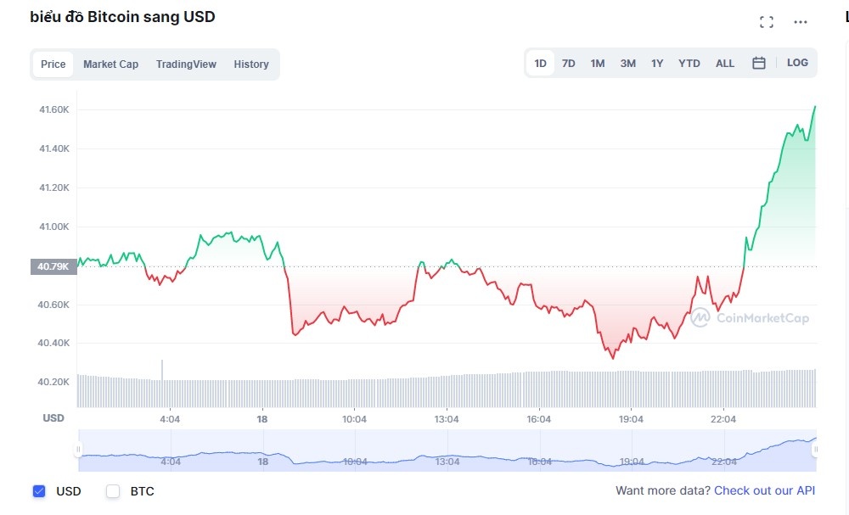The height and width of the screenshot is (515, 849).
Task: Select the Price tab
Action: tap(53, 64)
